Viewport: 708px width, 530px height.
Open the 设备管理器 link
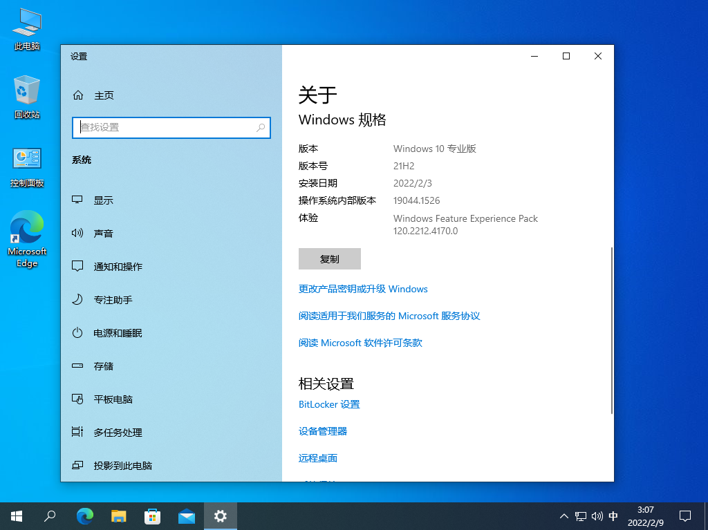coord(322,430)
